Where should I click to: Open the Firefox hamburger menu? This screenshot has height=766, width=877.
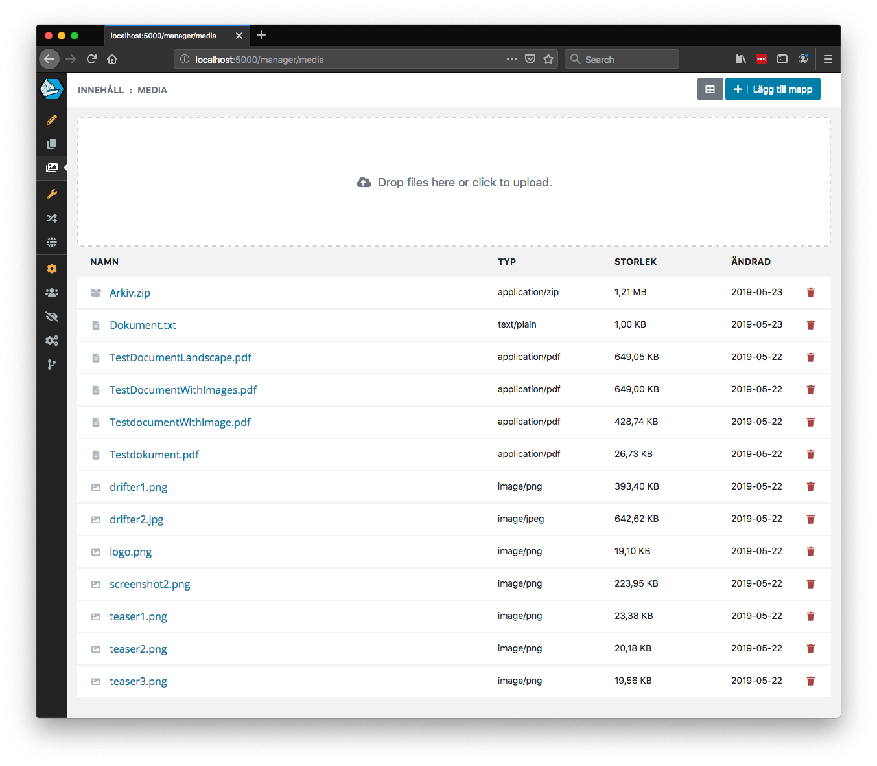pyautogui.click(x=828, y=59)
